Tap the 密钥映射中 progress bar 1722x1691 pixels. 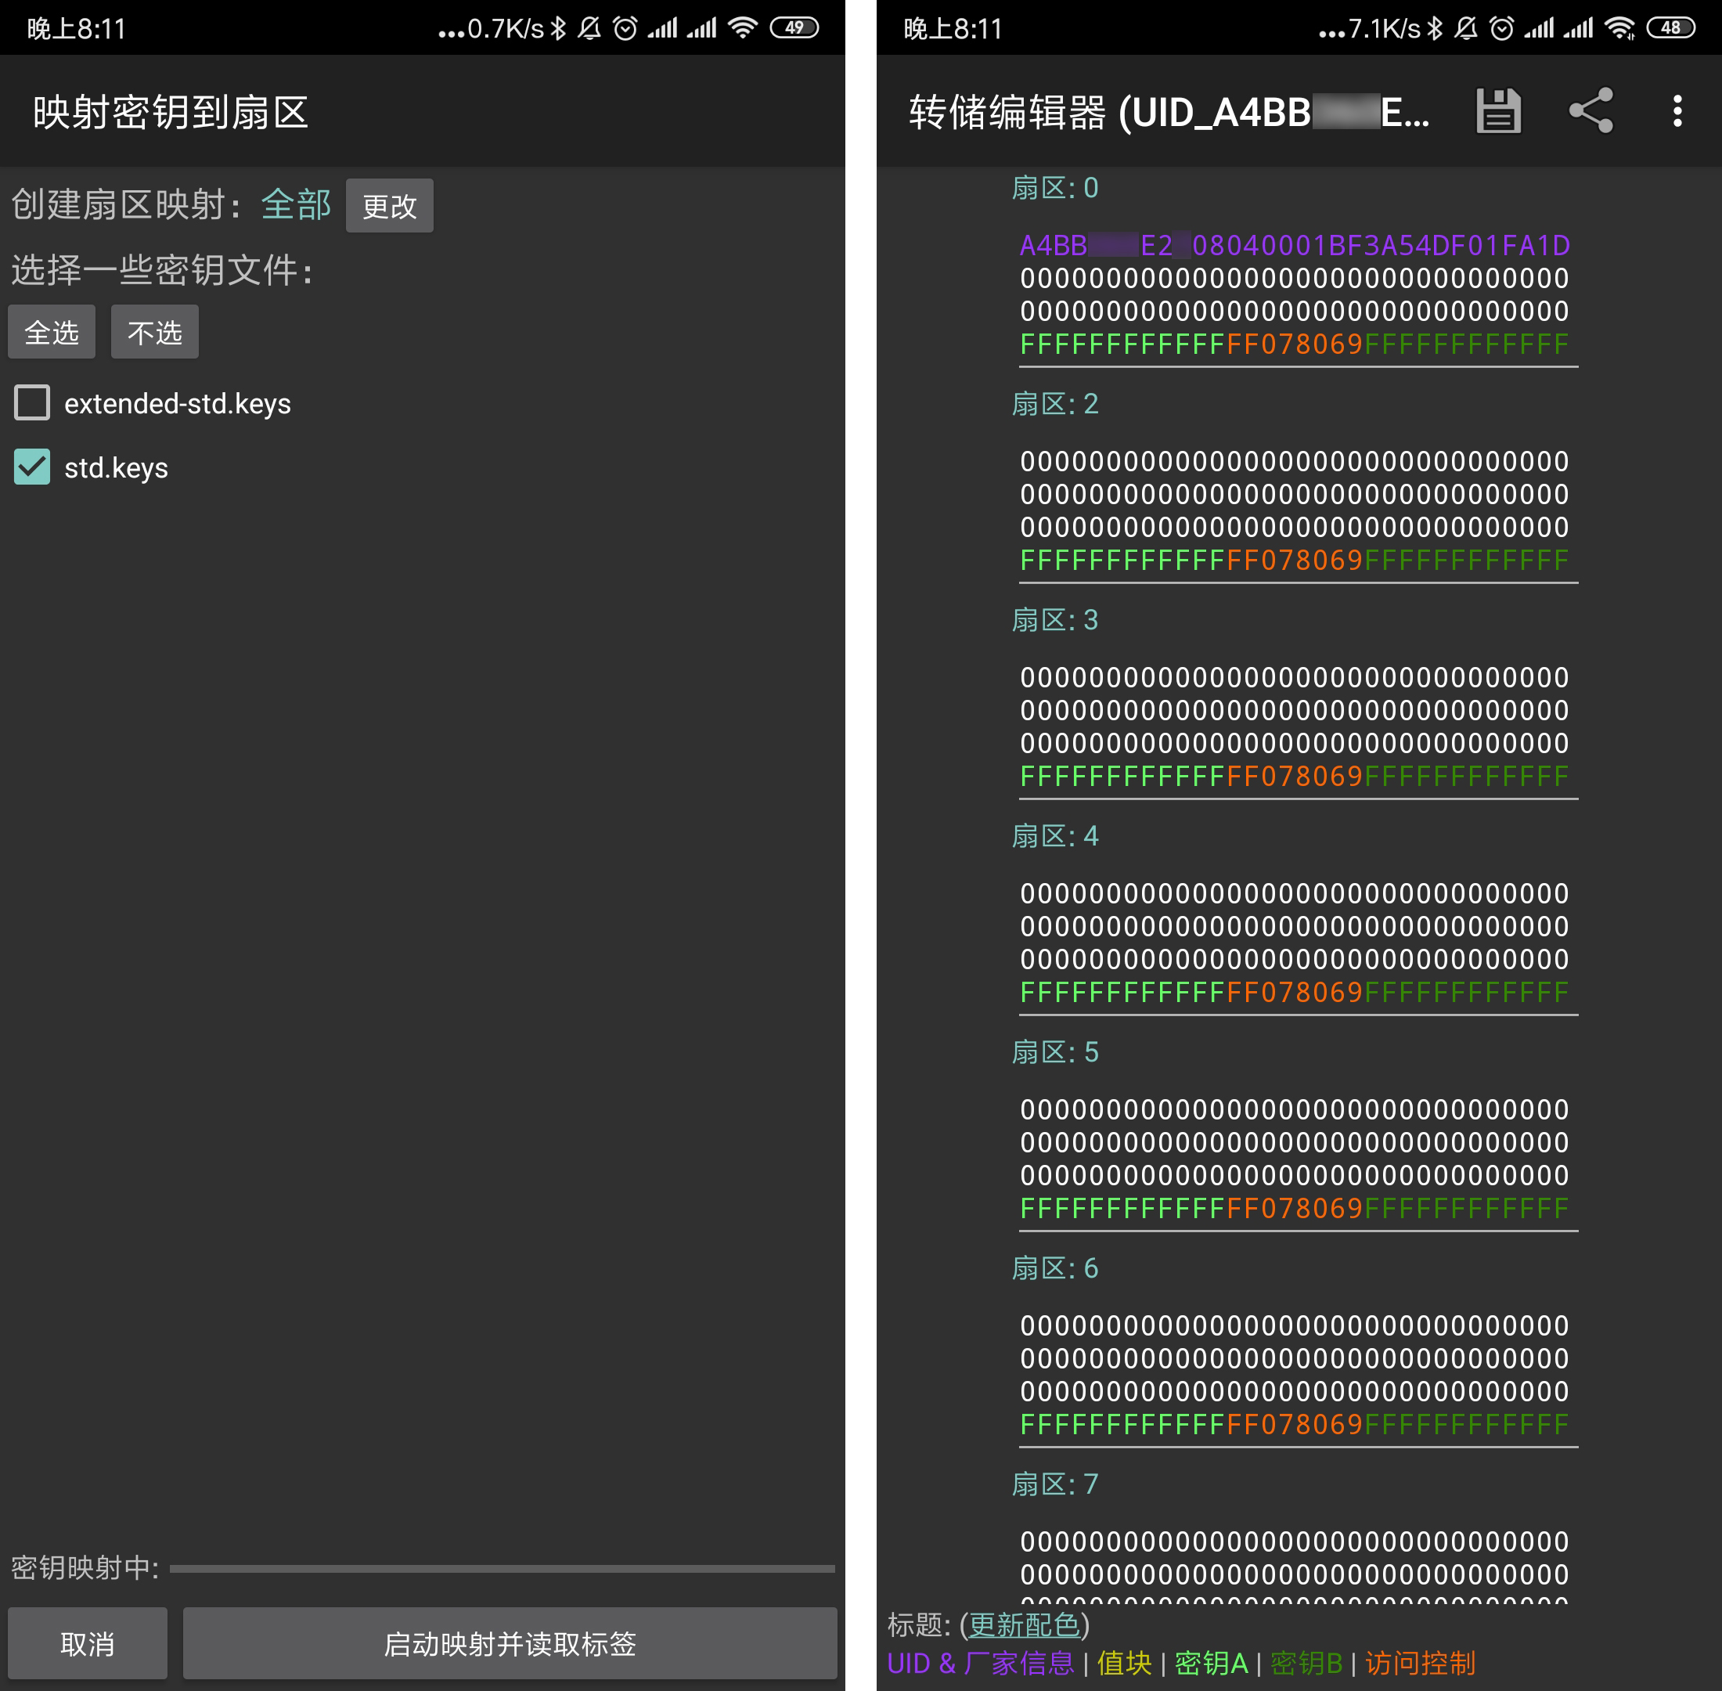click(502, 1570)
